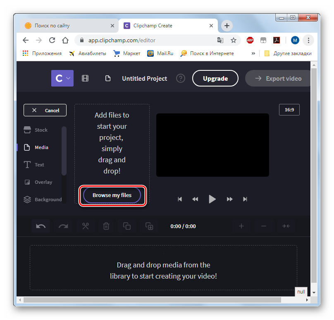Open Маркет bookmark

tap(127, 53)
